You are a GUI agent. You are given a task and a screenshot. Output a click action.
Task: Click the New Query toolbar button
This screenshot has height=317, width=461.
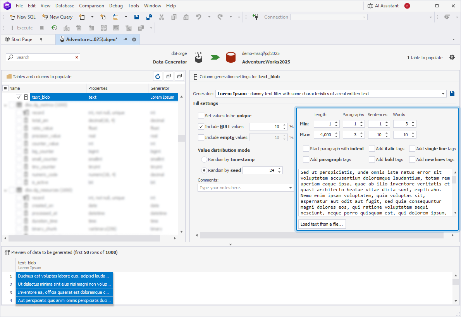[x=57, y=17]
